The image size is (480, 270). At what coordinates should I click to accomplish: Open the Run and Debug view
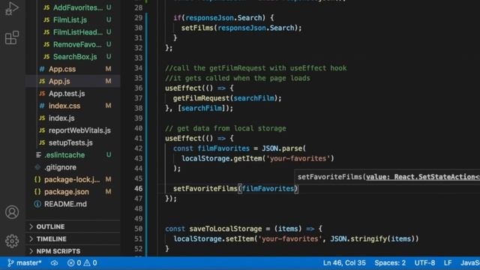tap(12, 8)
